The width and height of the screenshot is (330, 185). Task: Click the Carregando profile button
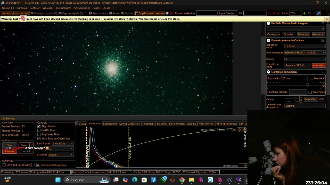click(274, 34)
